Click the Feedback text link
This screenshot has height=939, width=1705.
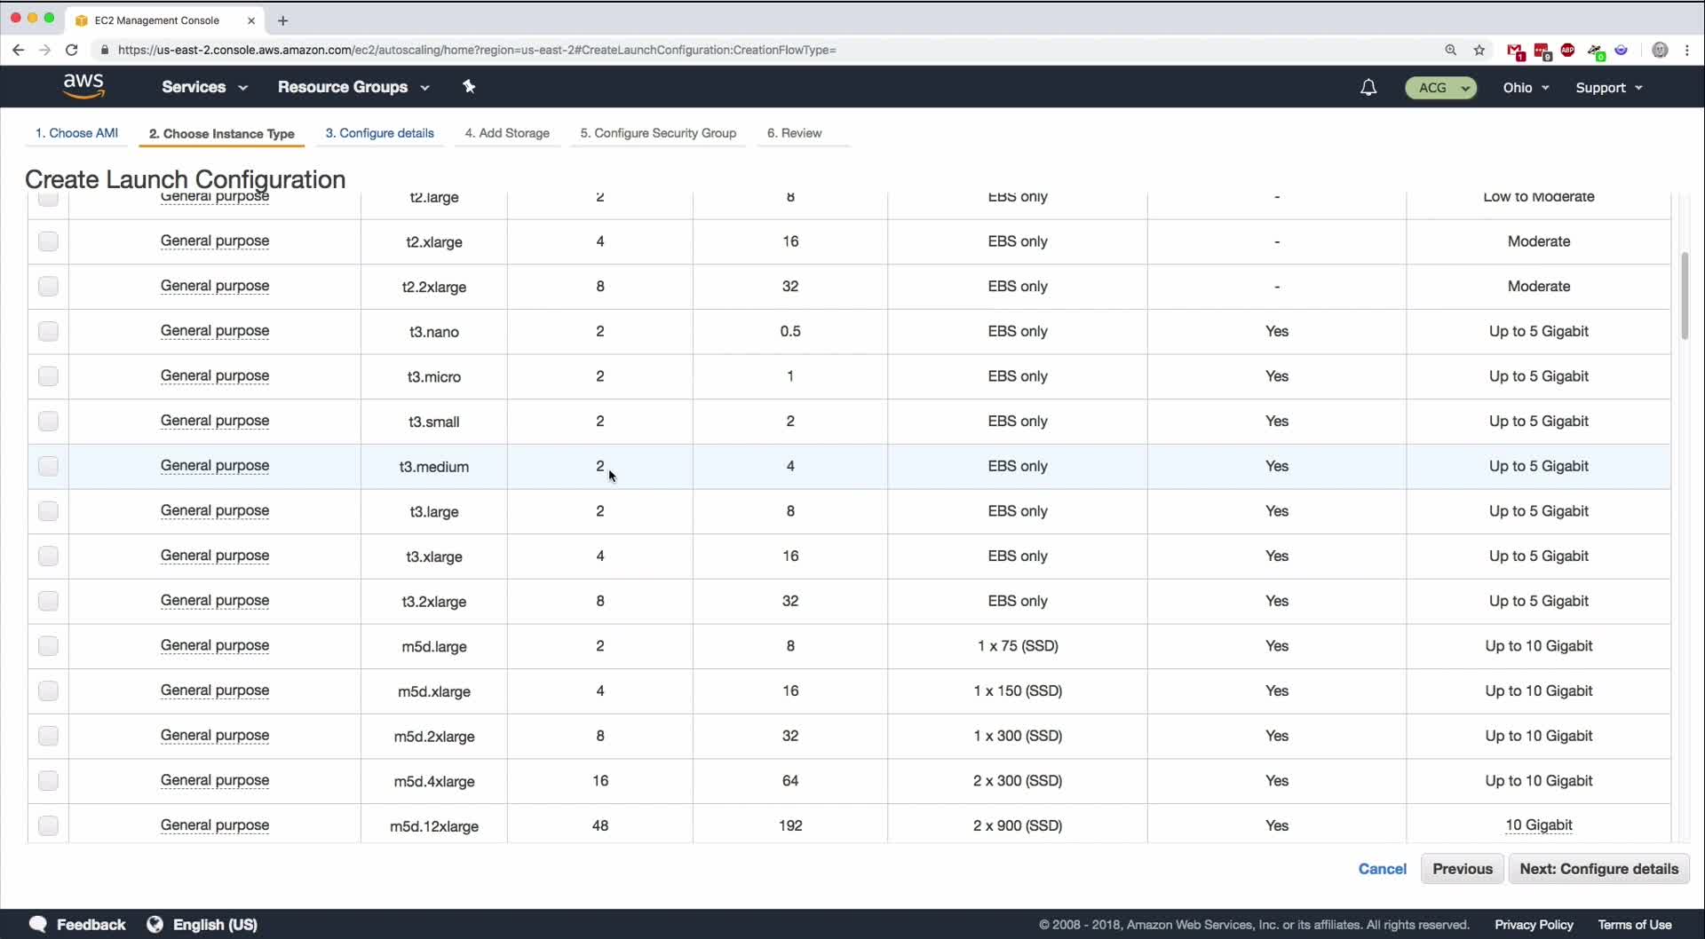[91, 925]
